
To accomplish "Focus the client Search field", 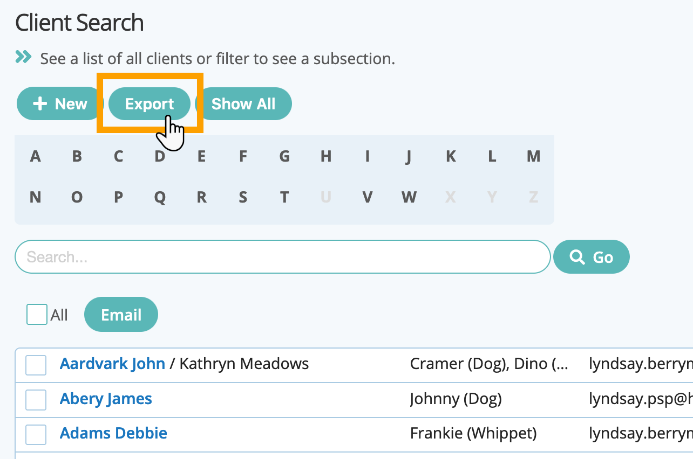I will click(282, 257).
